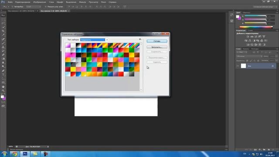Image resolution: width=279 pixels, height=157 pixels.
Task: Toggle the Автовыбор checkbox
Action: (13, 7)
